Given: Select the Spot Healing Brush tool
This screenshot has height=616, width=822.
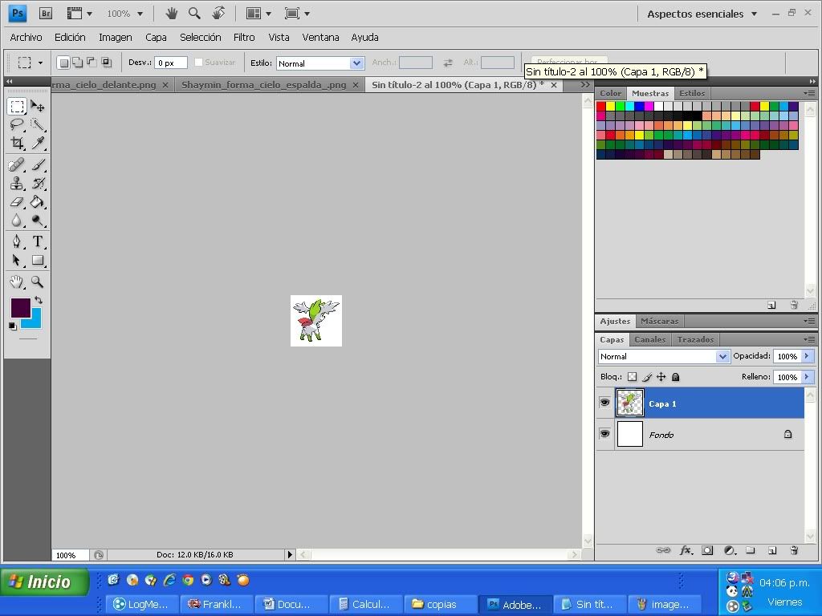Looking at the screenshot, I should 17,165.
